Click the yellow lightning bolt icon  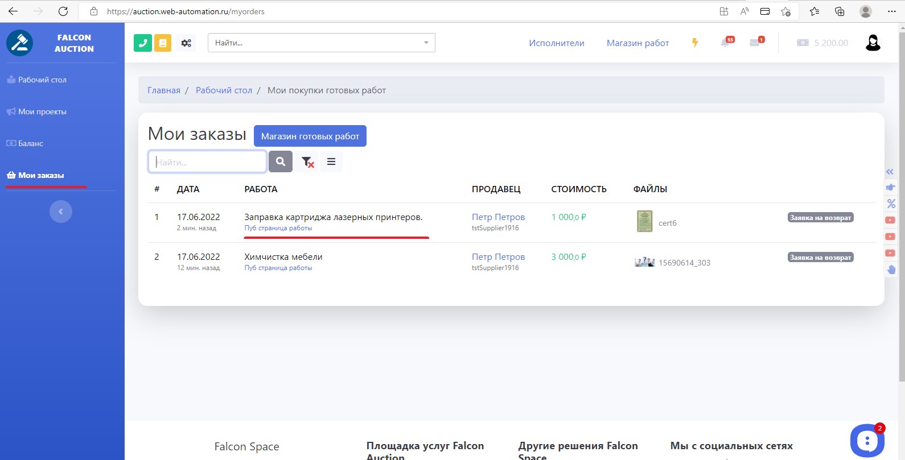[x=695, y=43]
